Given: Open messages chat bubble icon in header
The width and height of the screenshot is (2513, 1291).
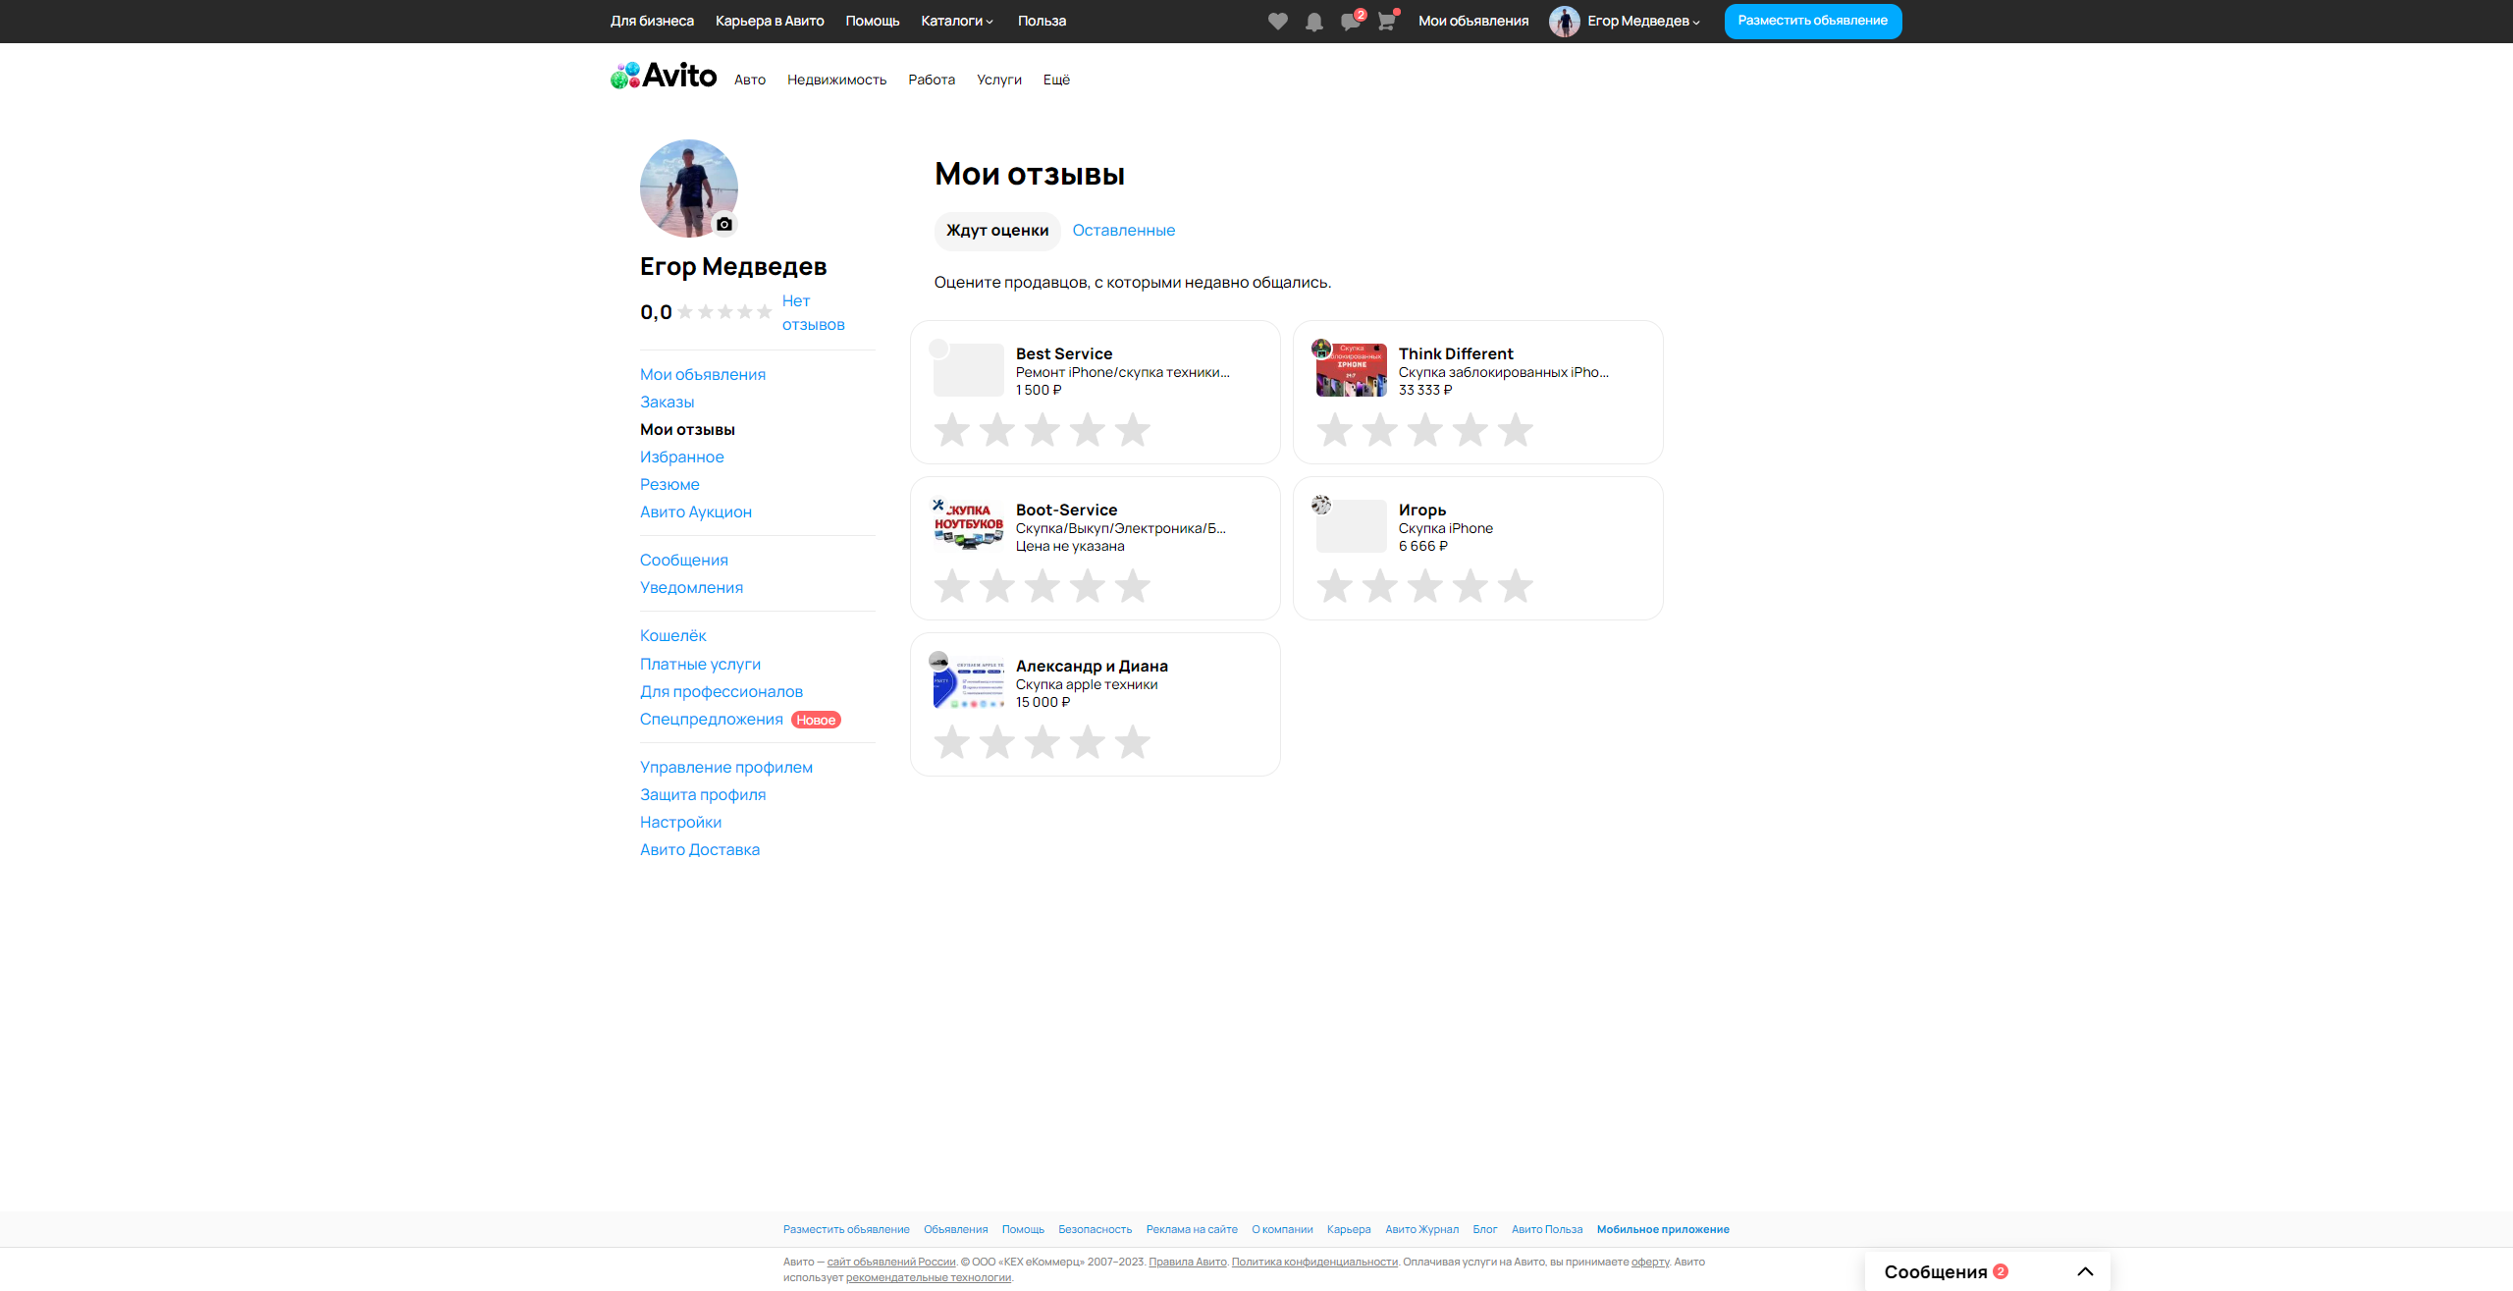Looking at the screenshot, I should pos(1350,22).
